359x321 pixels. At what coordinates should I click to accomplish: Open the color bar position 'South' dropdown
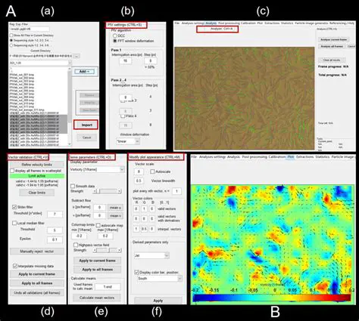[x=160, y=279]
